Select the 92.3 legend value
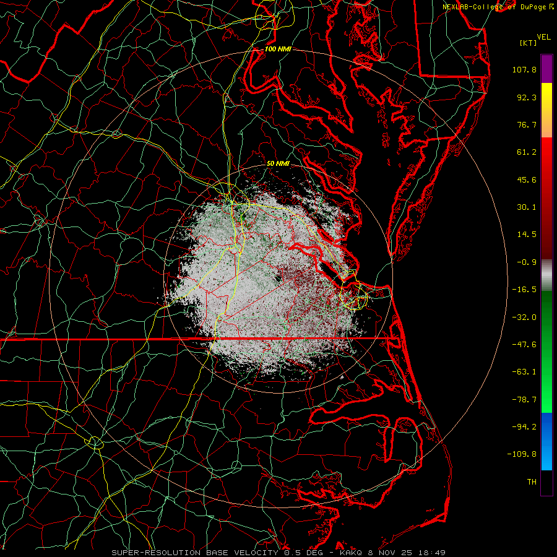 [x=527, y=97]
